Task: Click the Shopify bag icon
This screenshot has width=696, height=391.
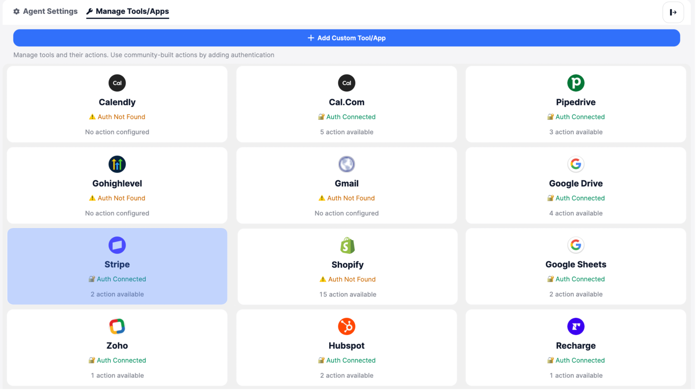Action: pyautogui.click(x=347, y=245)
